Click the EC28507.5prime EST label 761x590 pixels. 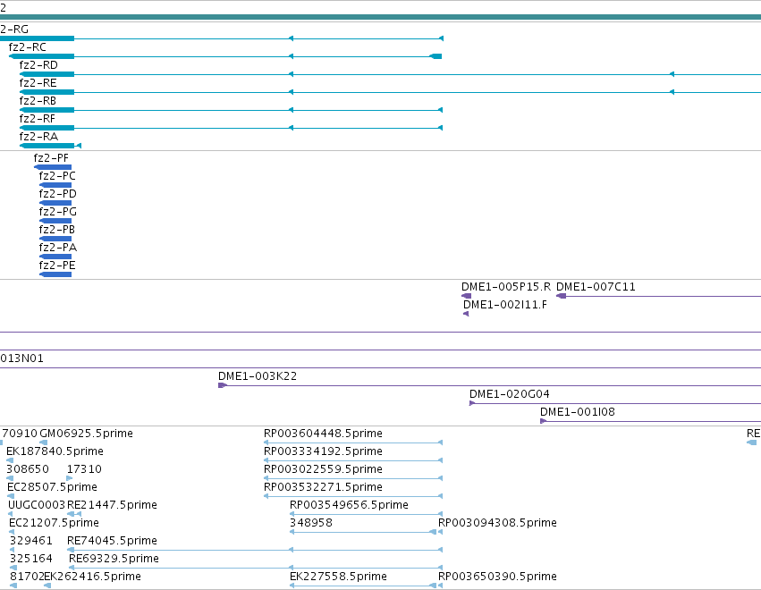point(52,487)
